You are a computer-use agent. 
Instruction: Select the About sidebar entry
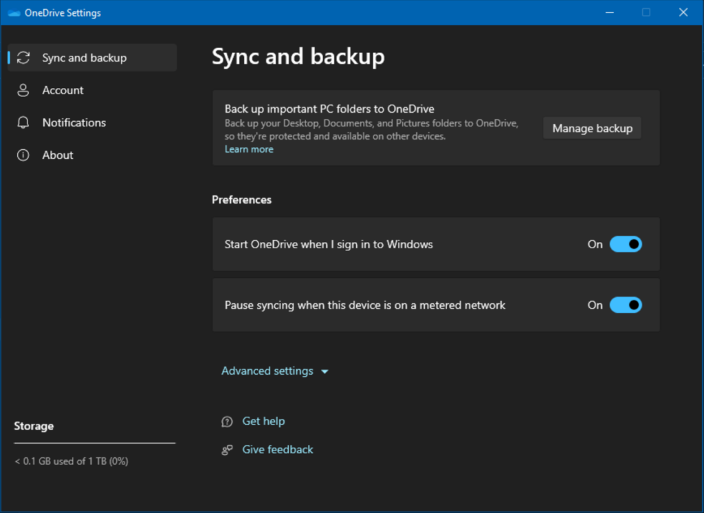click(x=57, y=155)
